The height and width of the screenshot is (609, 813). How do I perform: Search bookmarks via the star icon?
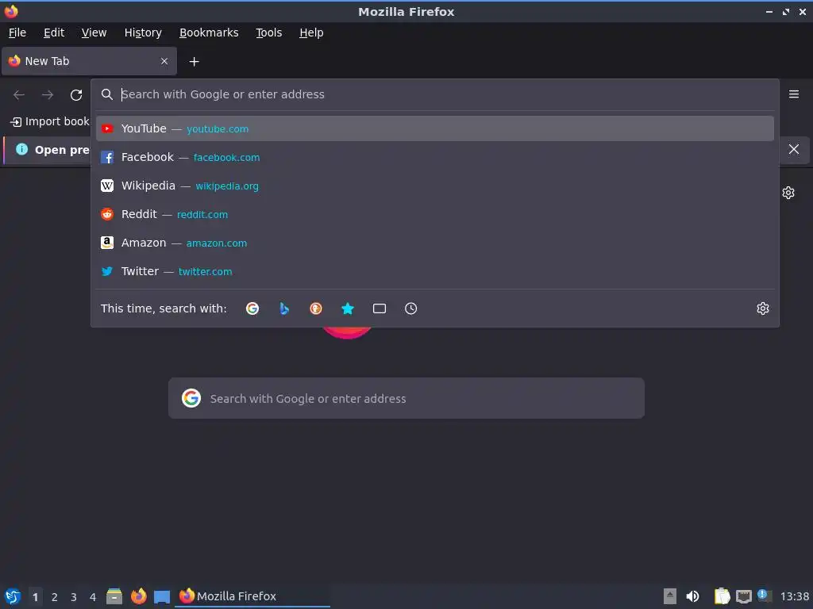[x=348, y=308]
